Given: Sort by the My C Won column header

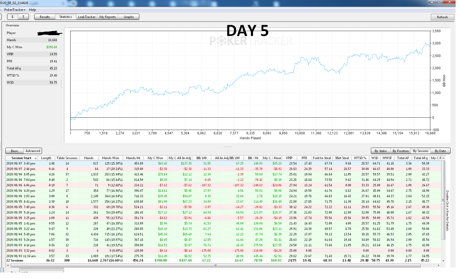Looking at the screenshot, I should [x=155, y=158].
